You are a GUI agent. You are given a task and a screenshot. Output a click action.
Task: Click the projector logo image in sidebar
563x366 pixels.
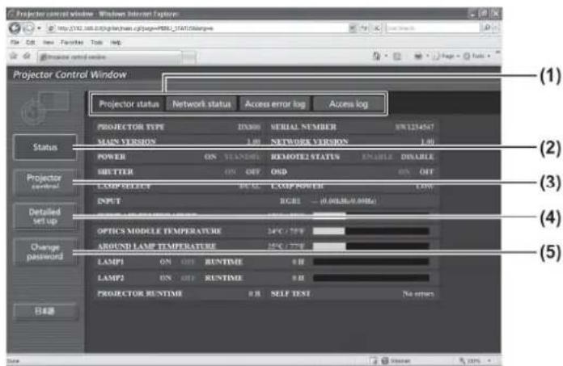(x=45, y=108)
